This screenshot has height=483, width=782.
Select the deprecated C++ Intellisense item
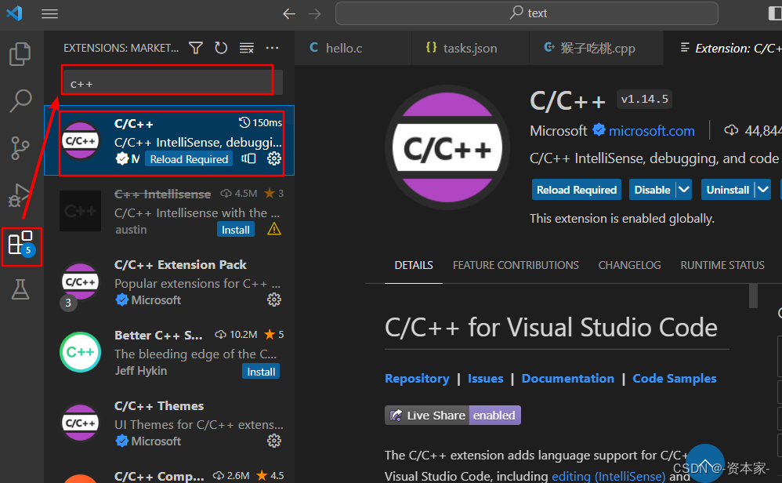[169, 212]
